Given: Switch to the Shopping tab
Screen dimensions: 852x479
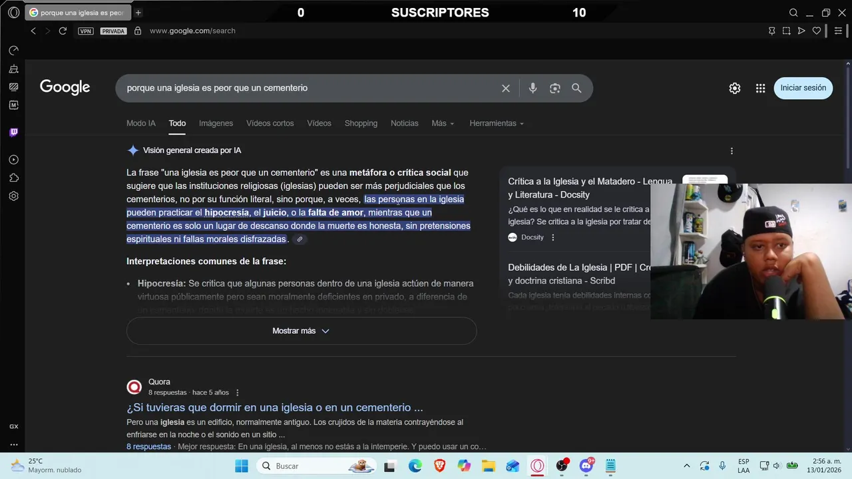Looking at the screenshot, I should coord(361,123).
